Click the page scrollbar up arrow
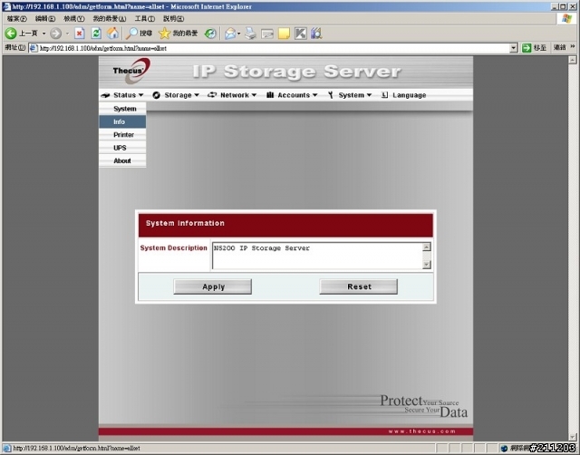Image resolution: width=580 pixels, height=455 pixels. coord(573,60)
